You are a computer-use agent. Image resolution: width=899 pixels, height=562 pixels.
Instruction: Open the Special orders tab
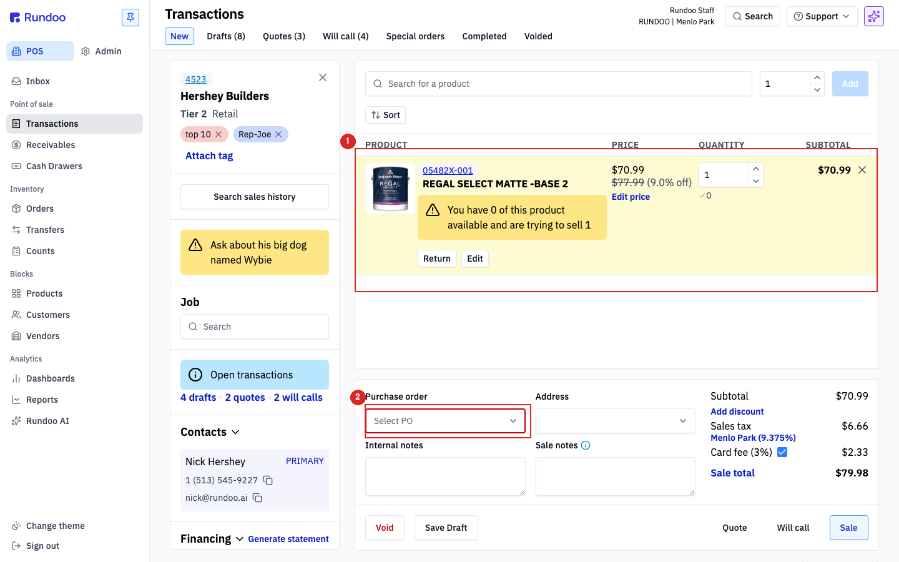[416, 36]
